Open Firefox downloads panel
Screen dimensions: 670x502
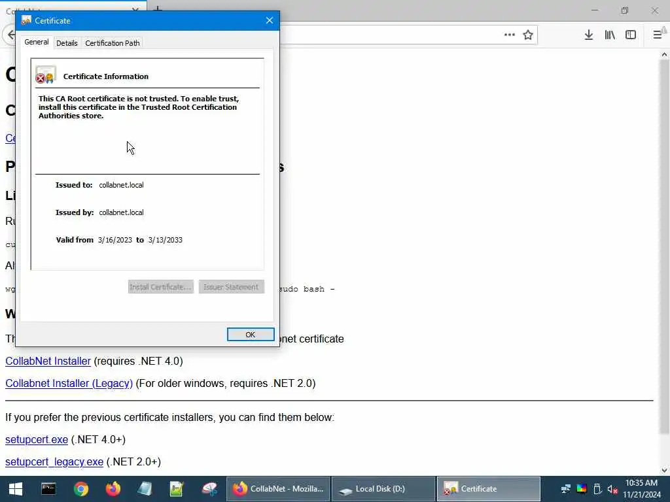(589, 35)
